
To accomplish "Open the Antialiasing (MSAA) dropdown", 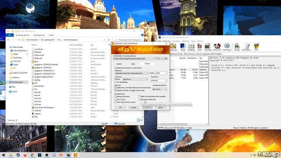I will 159,89.
